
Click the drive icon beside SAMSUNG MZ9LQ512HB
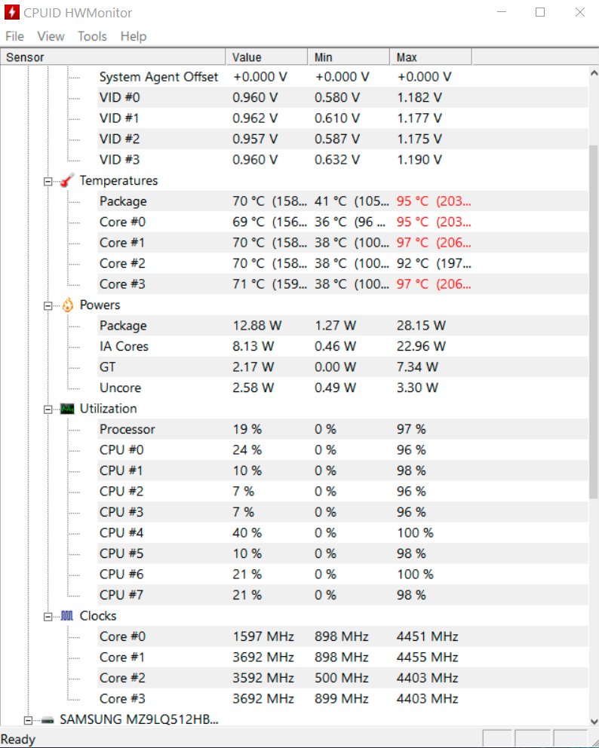coord(48,720)
